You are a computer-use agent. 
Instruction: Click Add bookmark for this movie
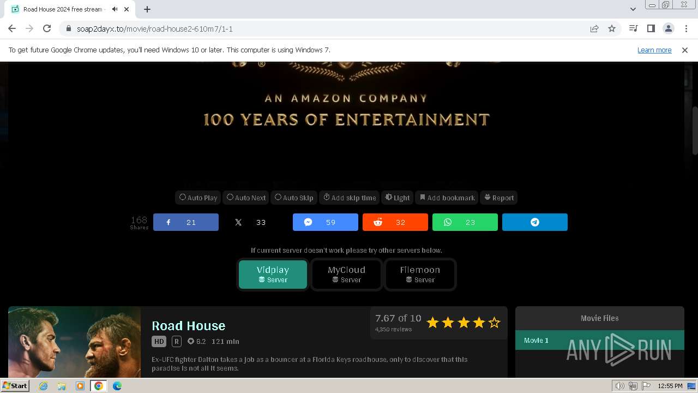(447, 198)
